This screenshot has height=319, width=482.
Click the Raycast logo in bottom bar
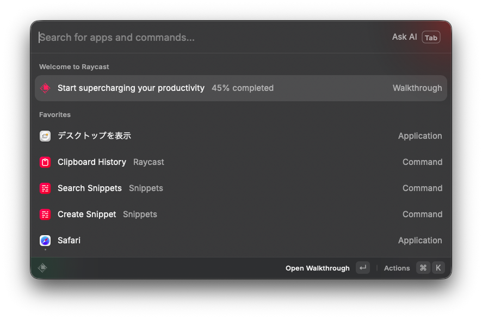tap(42, 268)
